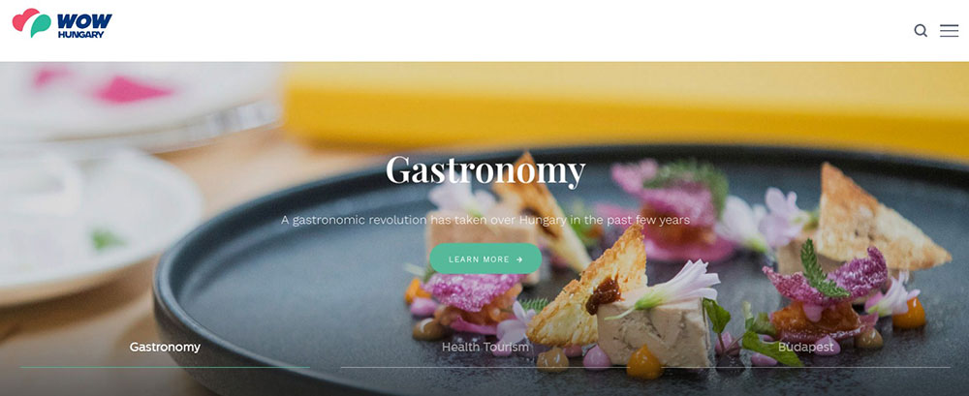Open the hamburger menu icon
The height and width of the screenshot is (396, 969).
[x=950, y=30]
